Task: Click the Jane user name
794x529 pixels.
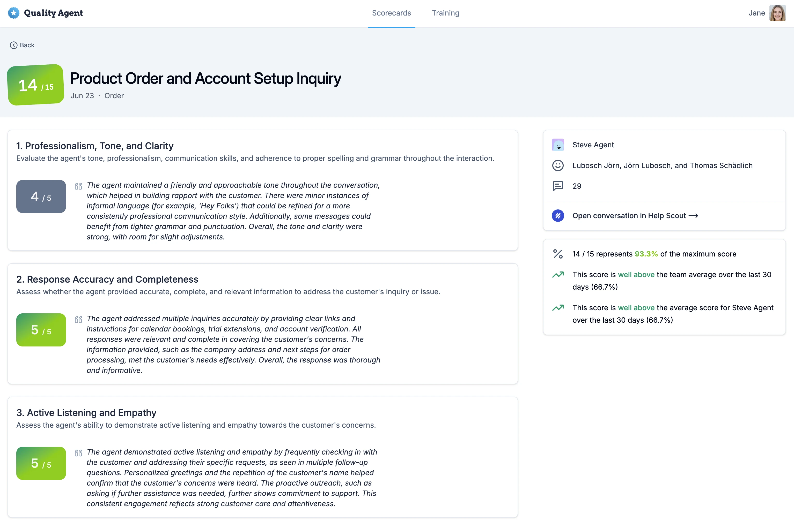Action: tap(756, 13)
